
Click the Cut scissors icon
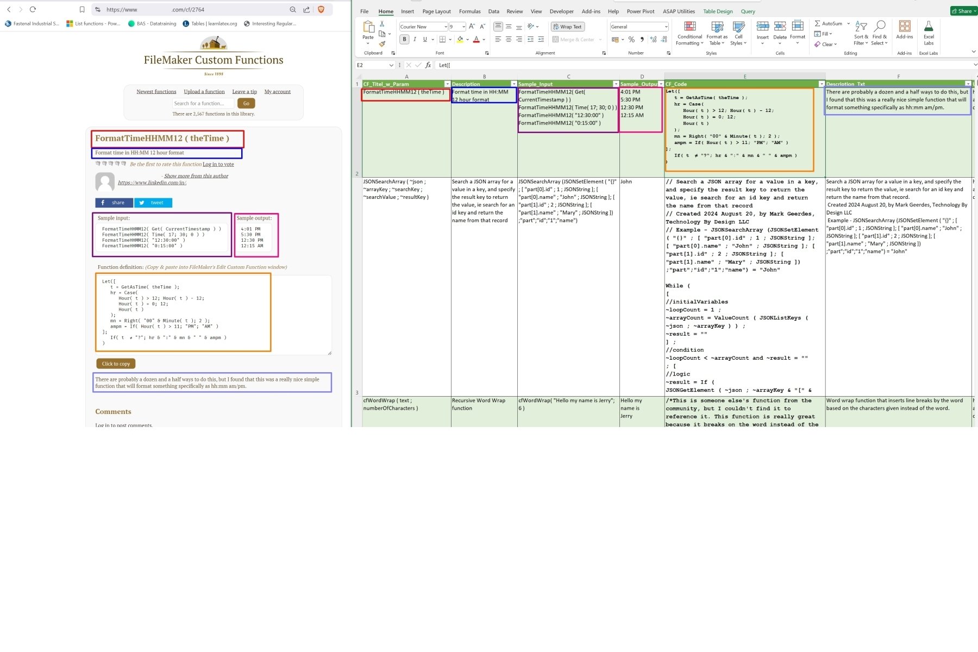(382, 24)
